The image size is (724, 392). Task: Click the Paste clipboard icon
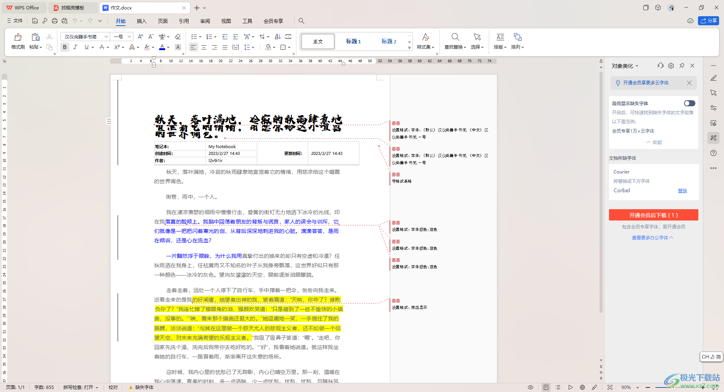click(x=35, y=37)
